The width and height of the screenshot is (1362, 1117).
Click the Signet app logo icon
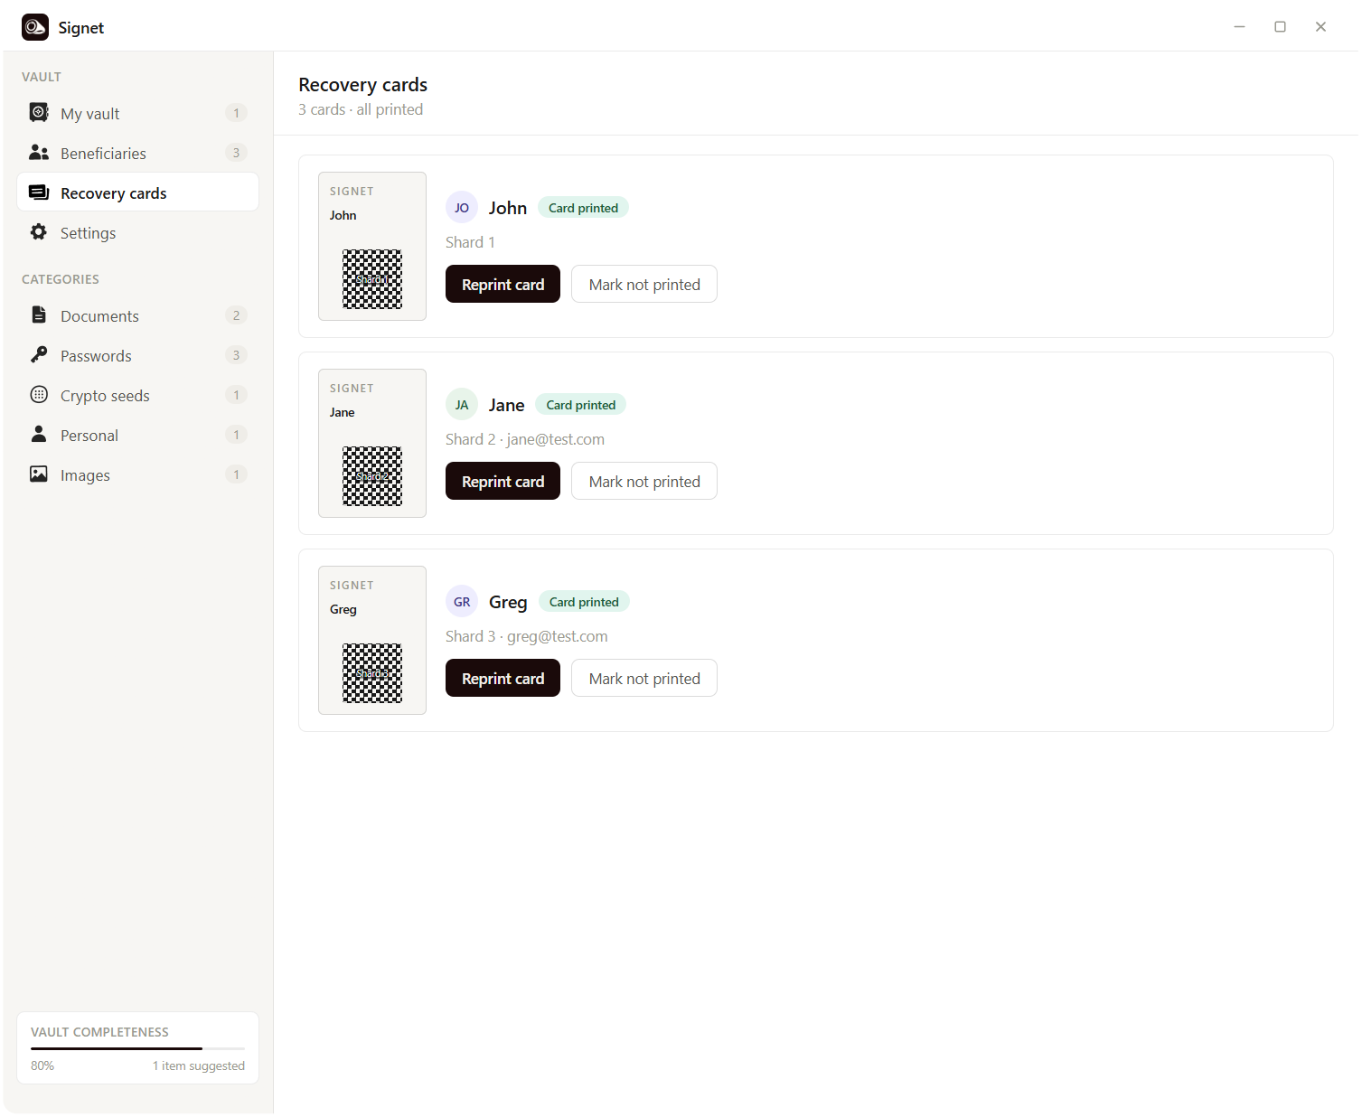coord(35,27)
